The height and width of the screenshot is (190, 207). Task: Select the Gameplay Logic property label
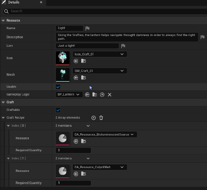click(18, 95)
